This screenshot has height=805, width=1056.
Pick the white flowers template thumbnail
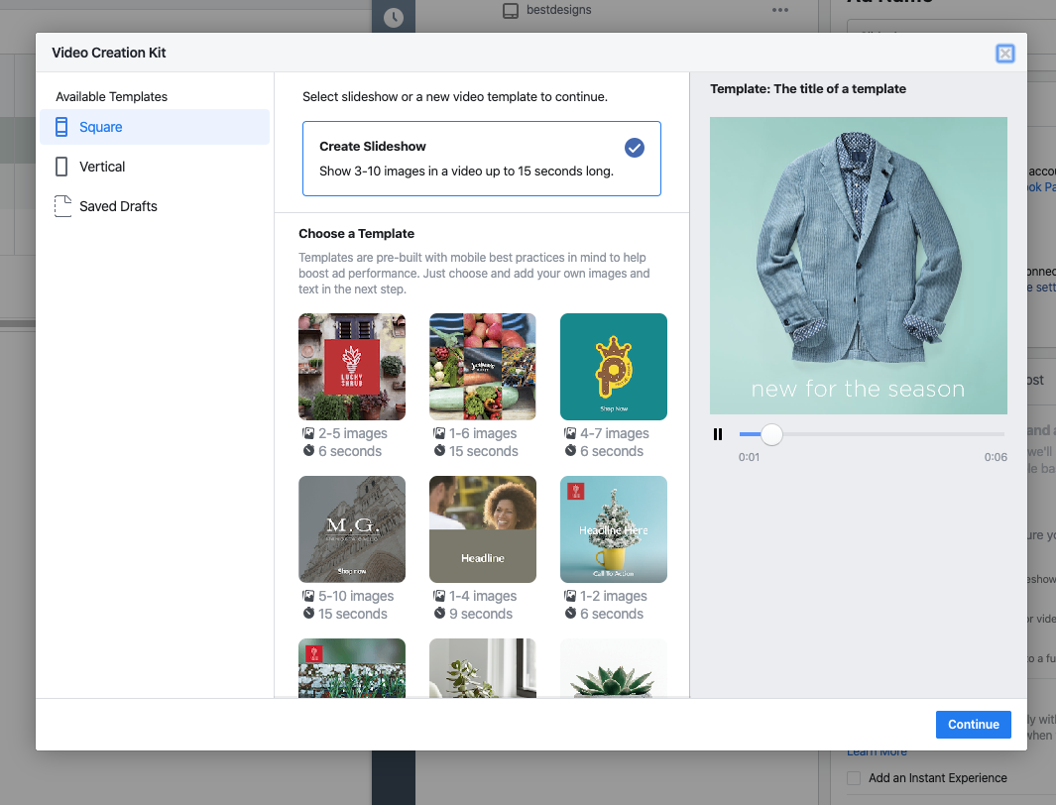point(352,668)
